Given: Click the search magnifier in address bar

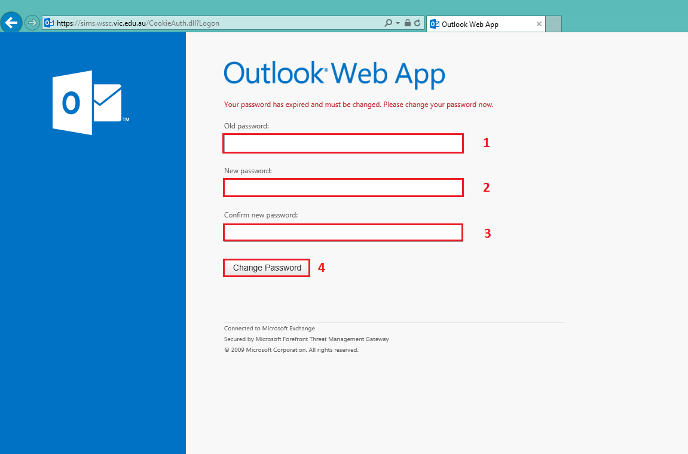Looking at the screenshot, I should coord(389,23).
